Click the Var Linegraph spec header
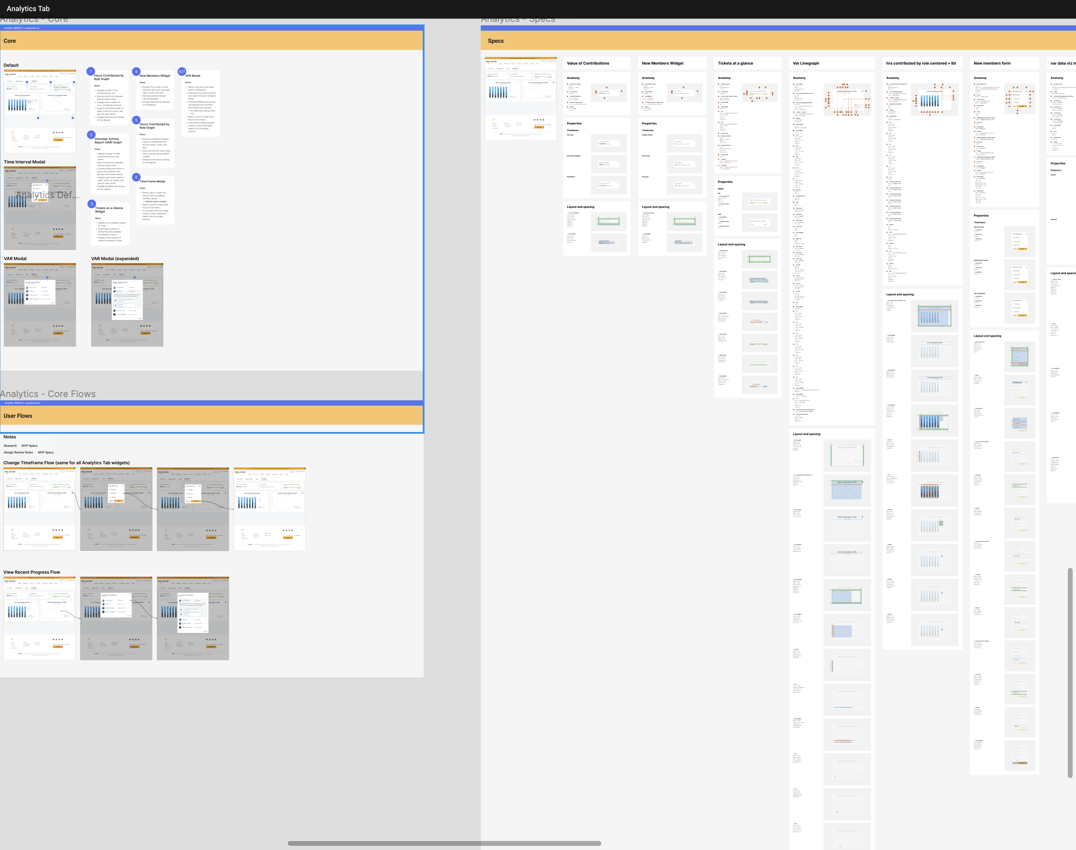 pyautogui.click(x=806, y=64)
